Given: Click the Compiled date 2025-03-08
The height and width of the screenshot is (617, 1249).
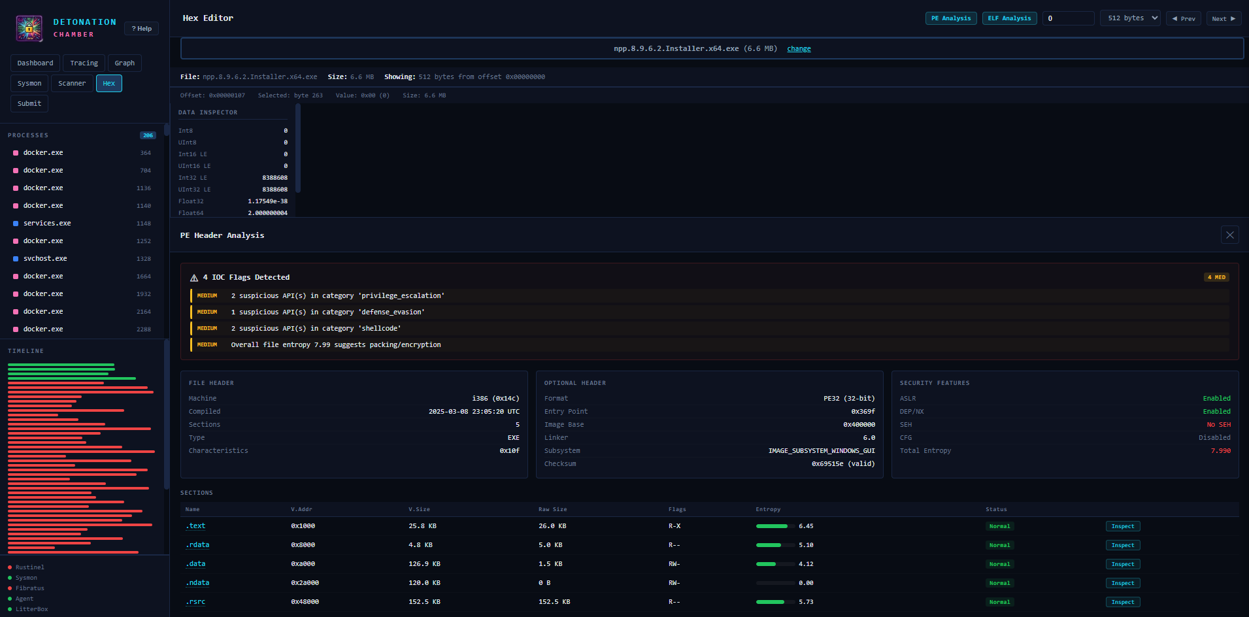Looking at the screenshot, I should click(x=474, y=412).
